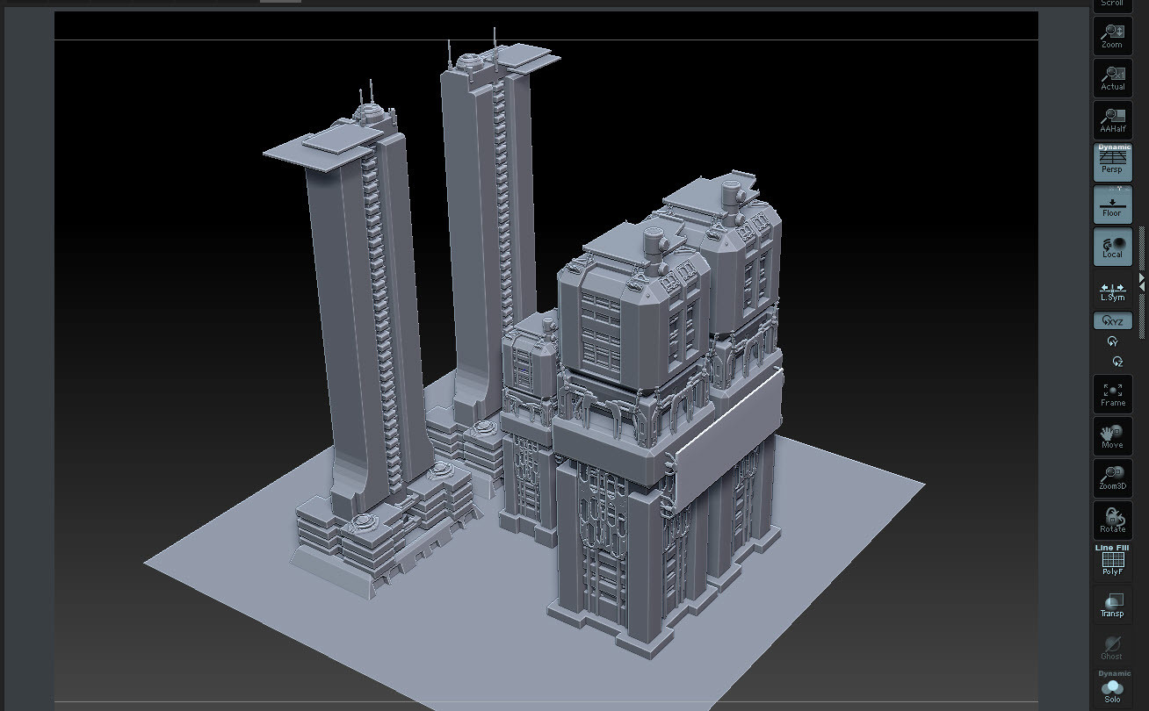Toggle Ghost transparency option
Image resolution: width=1149 pixels, height=711 pixels.
(1112, 648)
